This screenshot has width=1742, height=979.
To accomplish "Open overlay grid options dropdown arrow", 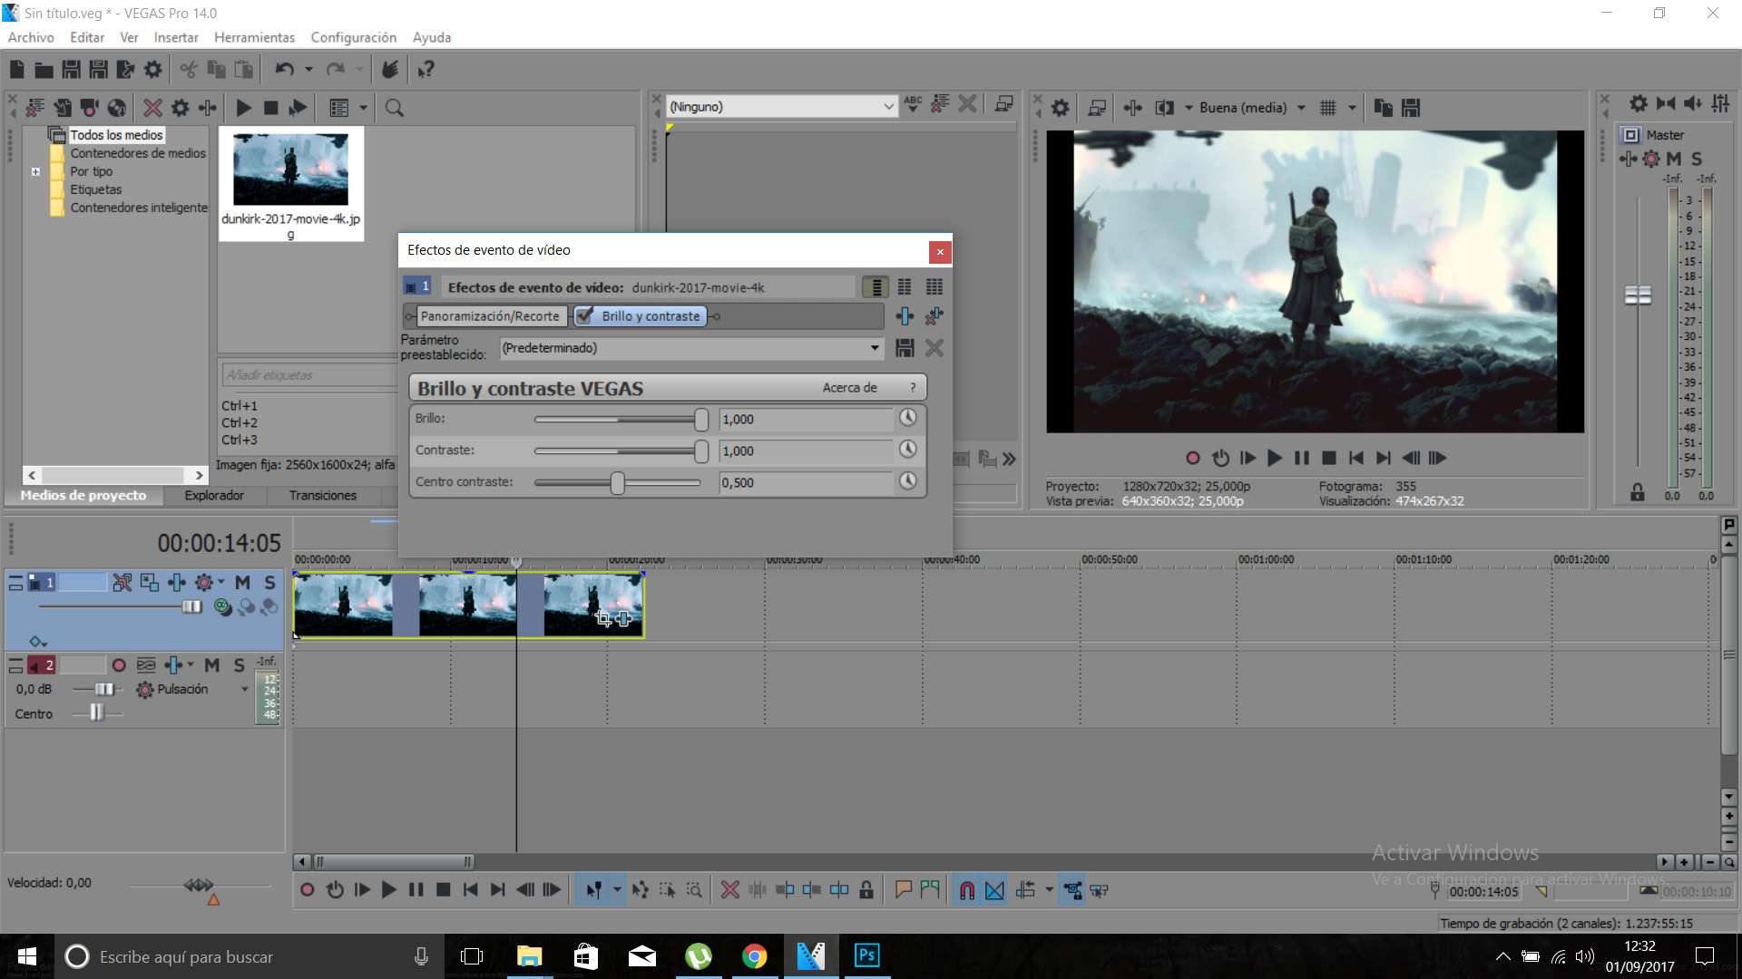I will [x=1352, y=108].
